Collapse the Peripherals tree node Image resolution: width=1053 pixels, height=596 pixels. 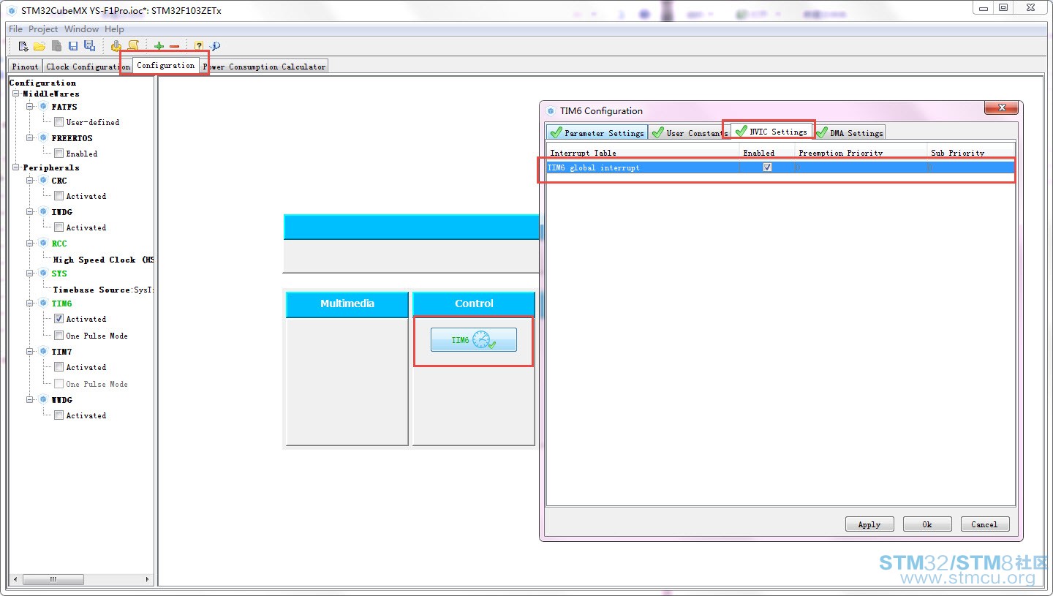coord(16,167)
